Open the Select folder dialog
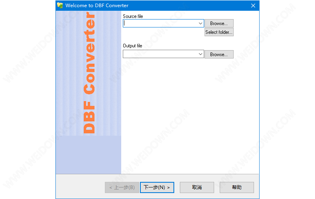Screen dimensions: 315x199 click(219, 32)
